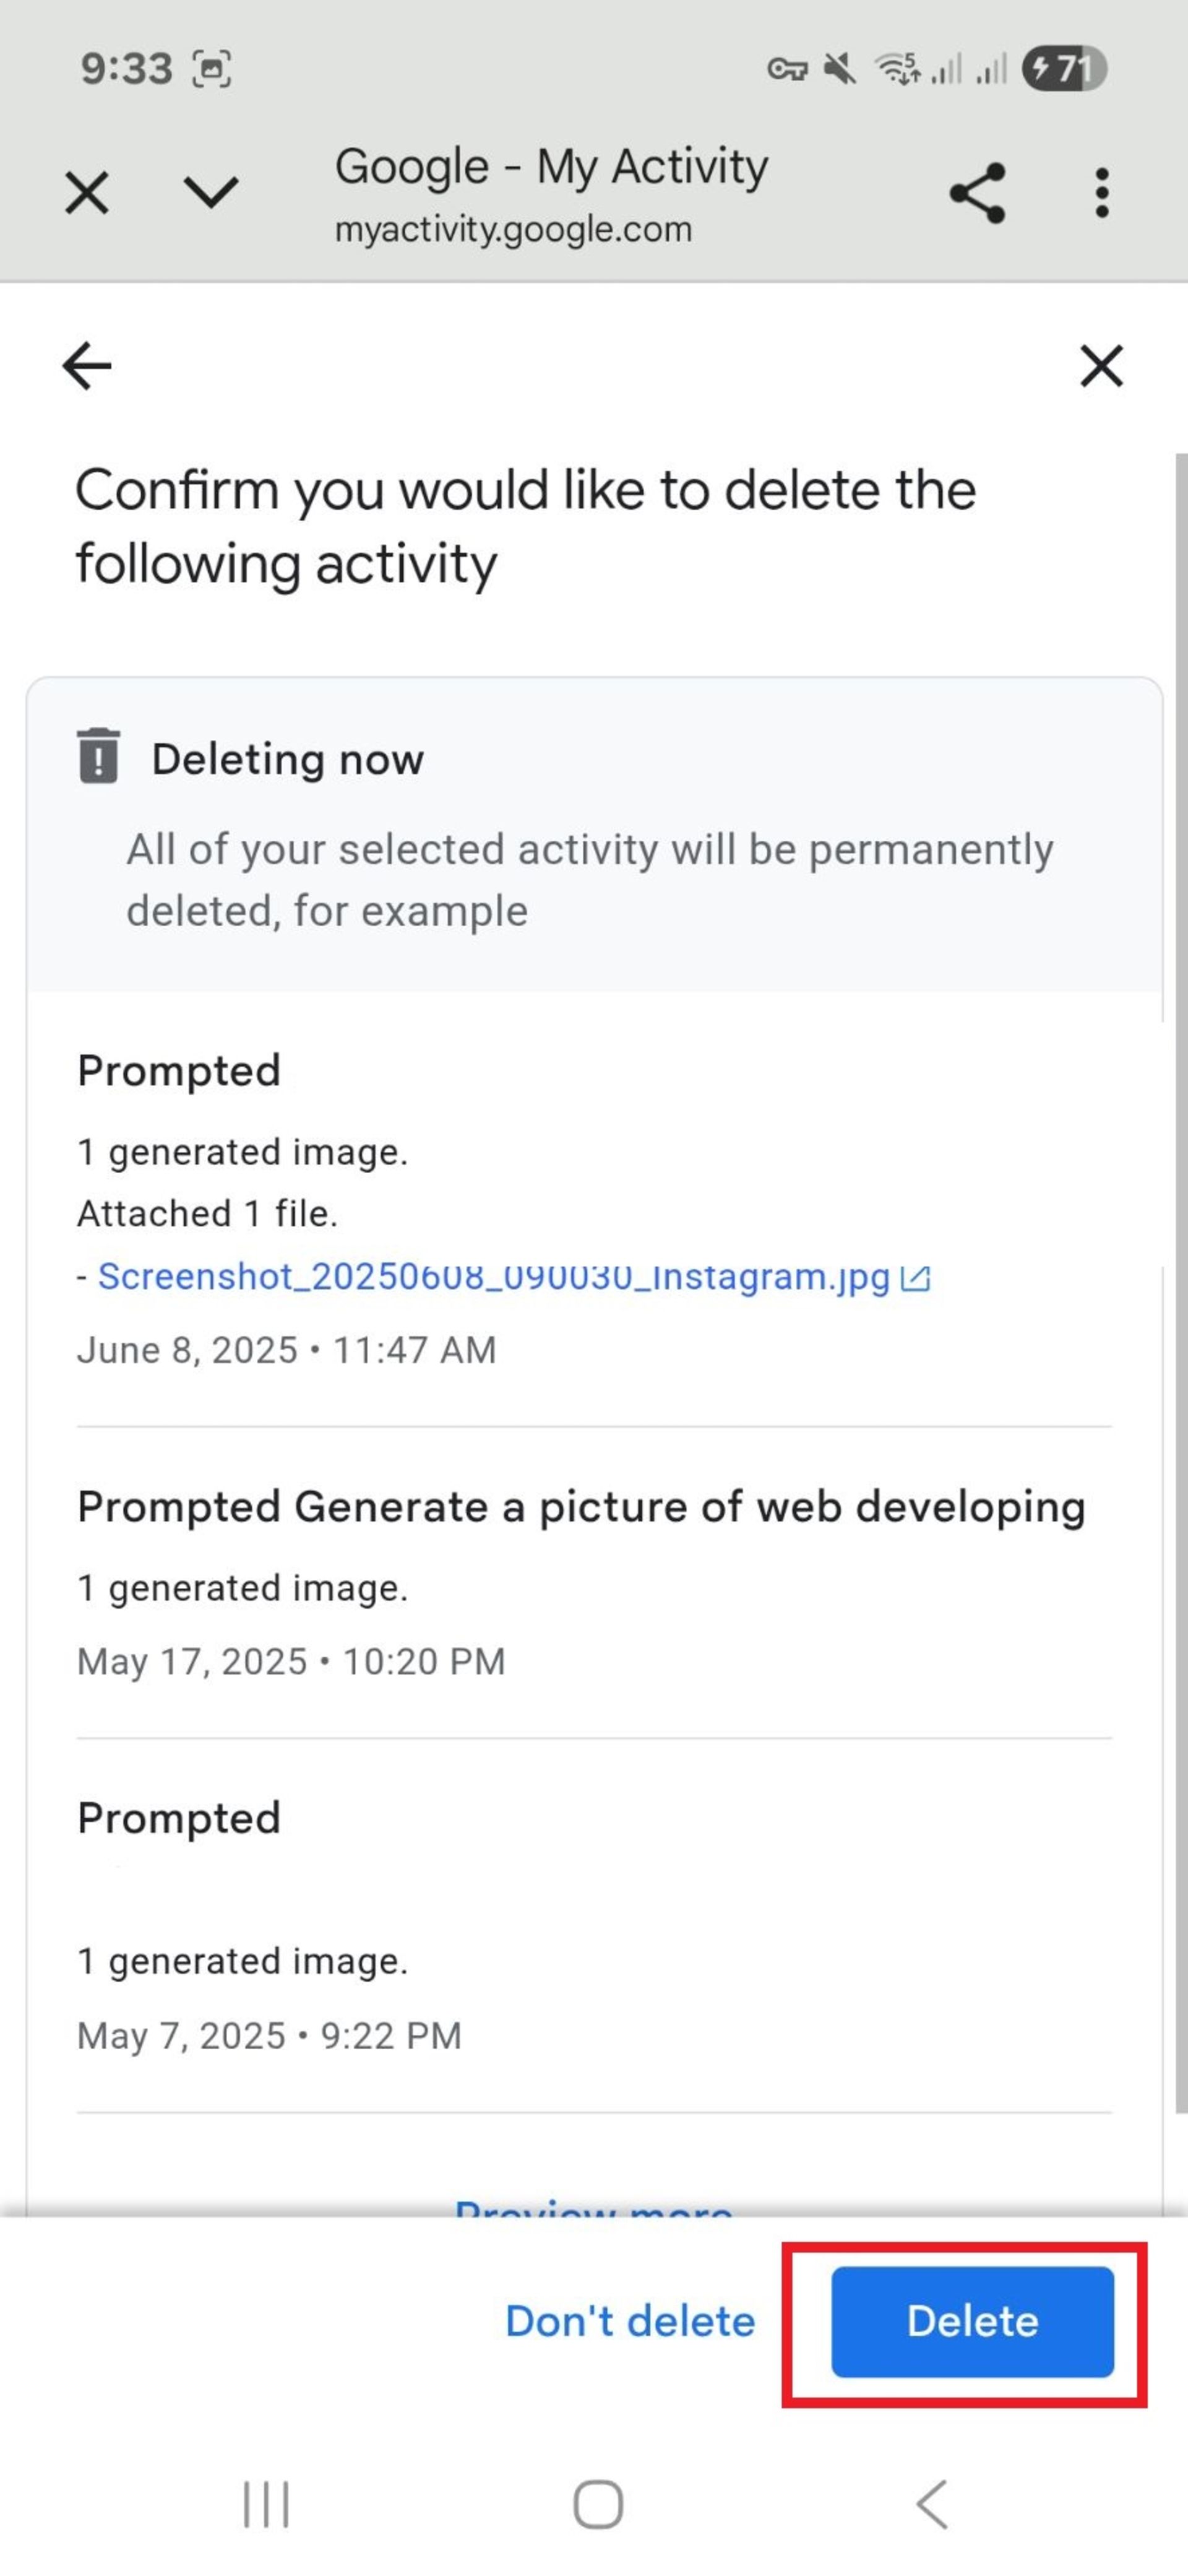
Task: Dismiss the delete confirmation dialog
Action: pos(1101,365)
